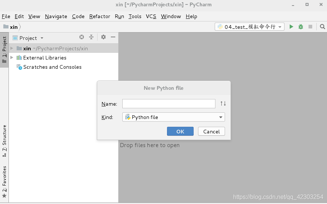The image size is (327, 204).
Task: Select the xin ~/PycharmProjects/xin tree row
Action: [x=64, y=48]
